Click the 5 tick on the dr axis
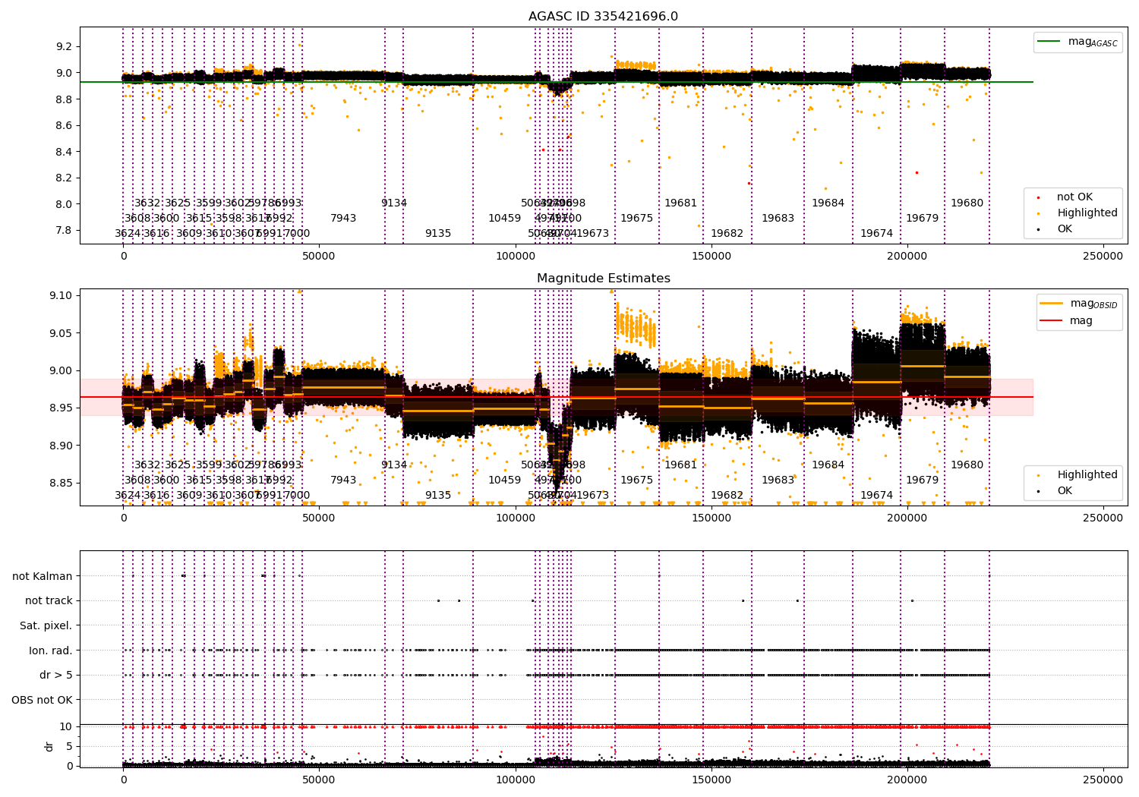1139x797 pixels. coord(69,747)
